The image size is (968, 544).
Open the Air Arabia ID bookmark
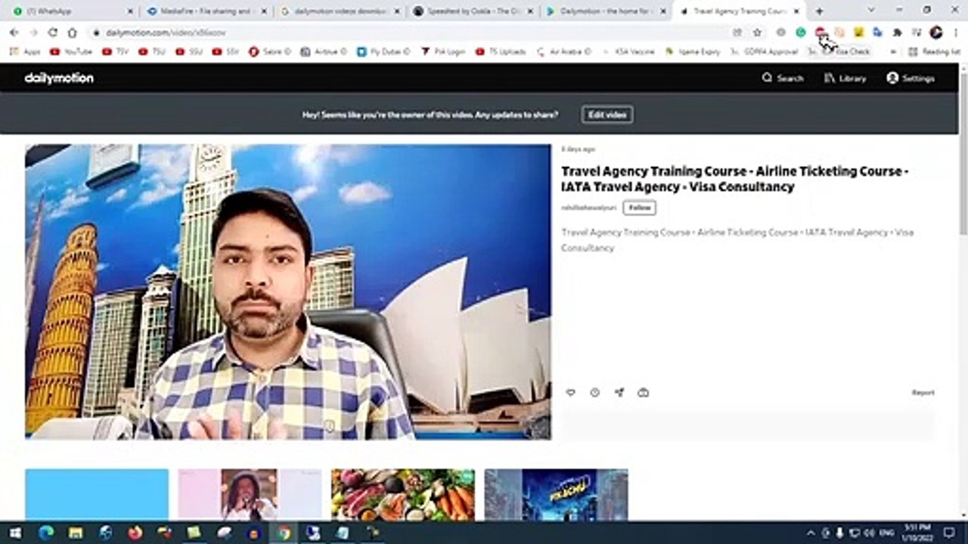tap(564, 52)
